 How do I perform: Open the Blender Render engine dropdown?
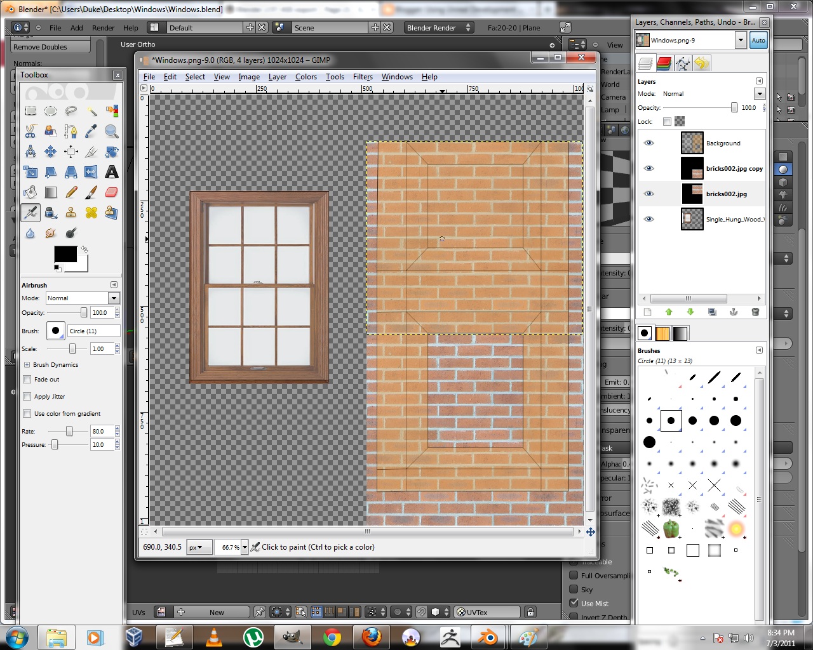(438, 27)
